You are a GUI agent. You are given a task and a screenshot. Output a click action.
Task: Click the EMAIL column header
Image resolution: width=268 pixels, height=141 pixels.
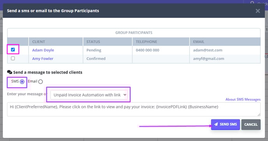[x=199, y=42]
